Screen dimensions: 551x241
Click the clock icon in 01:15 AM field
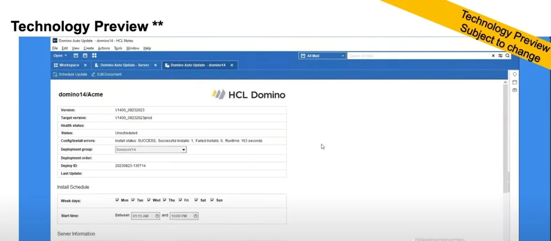pos(157,216)
